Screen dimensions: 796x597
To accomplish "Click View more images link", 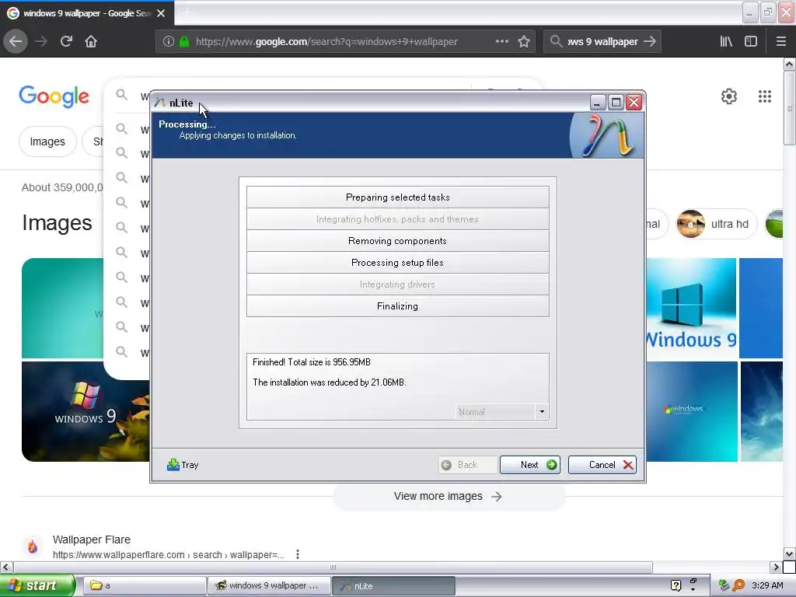I will [x=448, y=496].
